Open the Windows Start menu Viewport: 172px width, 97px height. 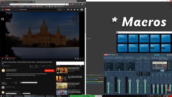[x=1, y=96]
